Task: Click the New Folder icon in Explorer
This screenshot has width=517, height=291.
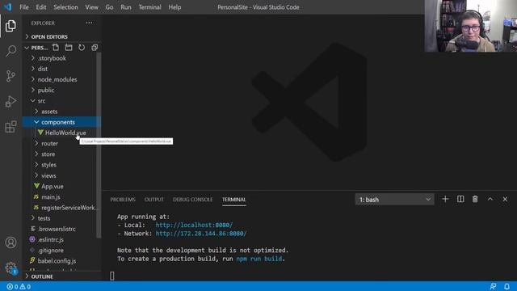Action: pos(69,48)
